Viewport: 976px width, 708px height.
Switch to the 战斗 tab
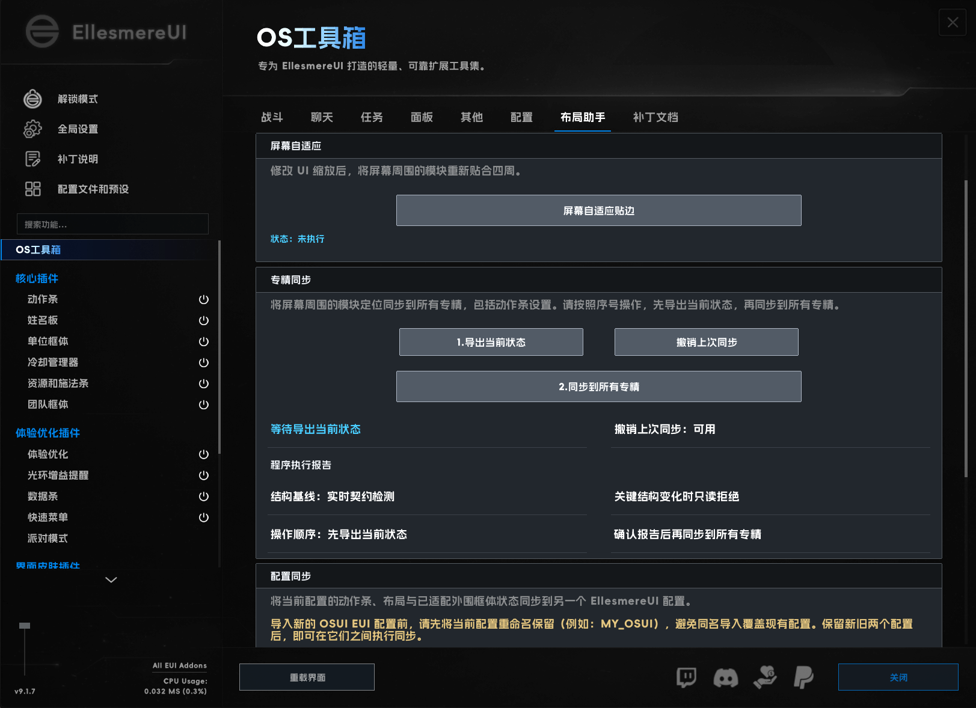coord(272,117)
